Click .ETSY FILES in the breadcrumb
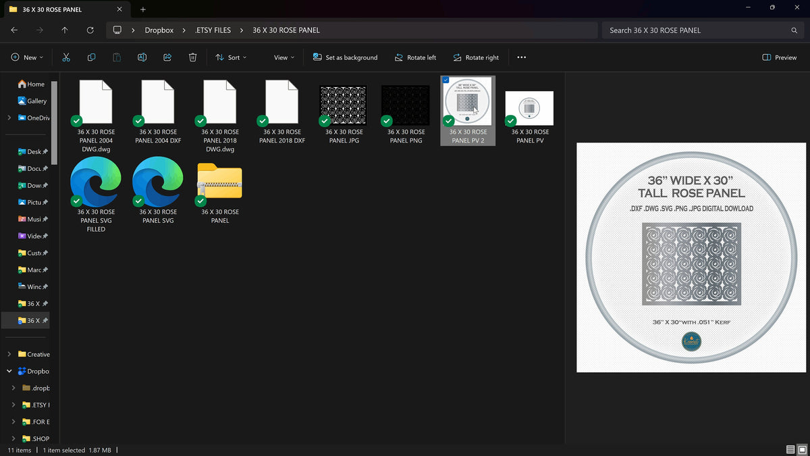Image resolution: width=810 pixels, height=456 pixels. coord(213,30)
